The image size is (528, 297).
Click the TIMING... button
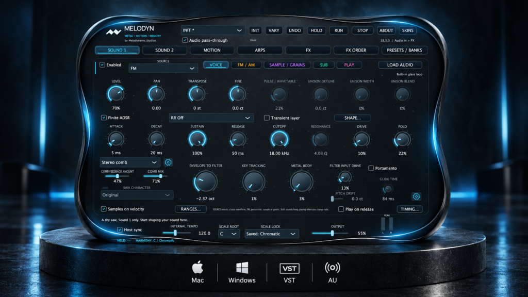pyautogui.click(x=409, y=209)
